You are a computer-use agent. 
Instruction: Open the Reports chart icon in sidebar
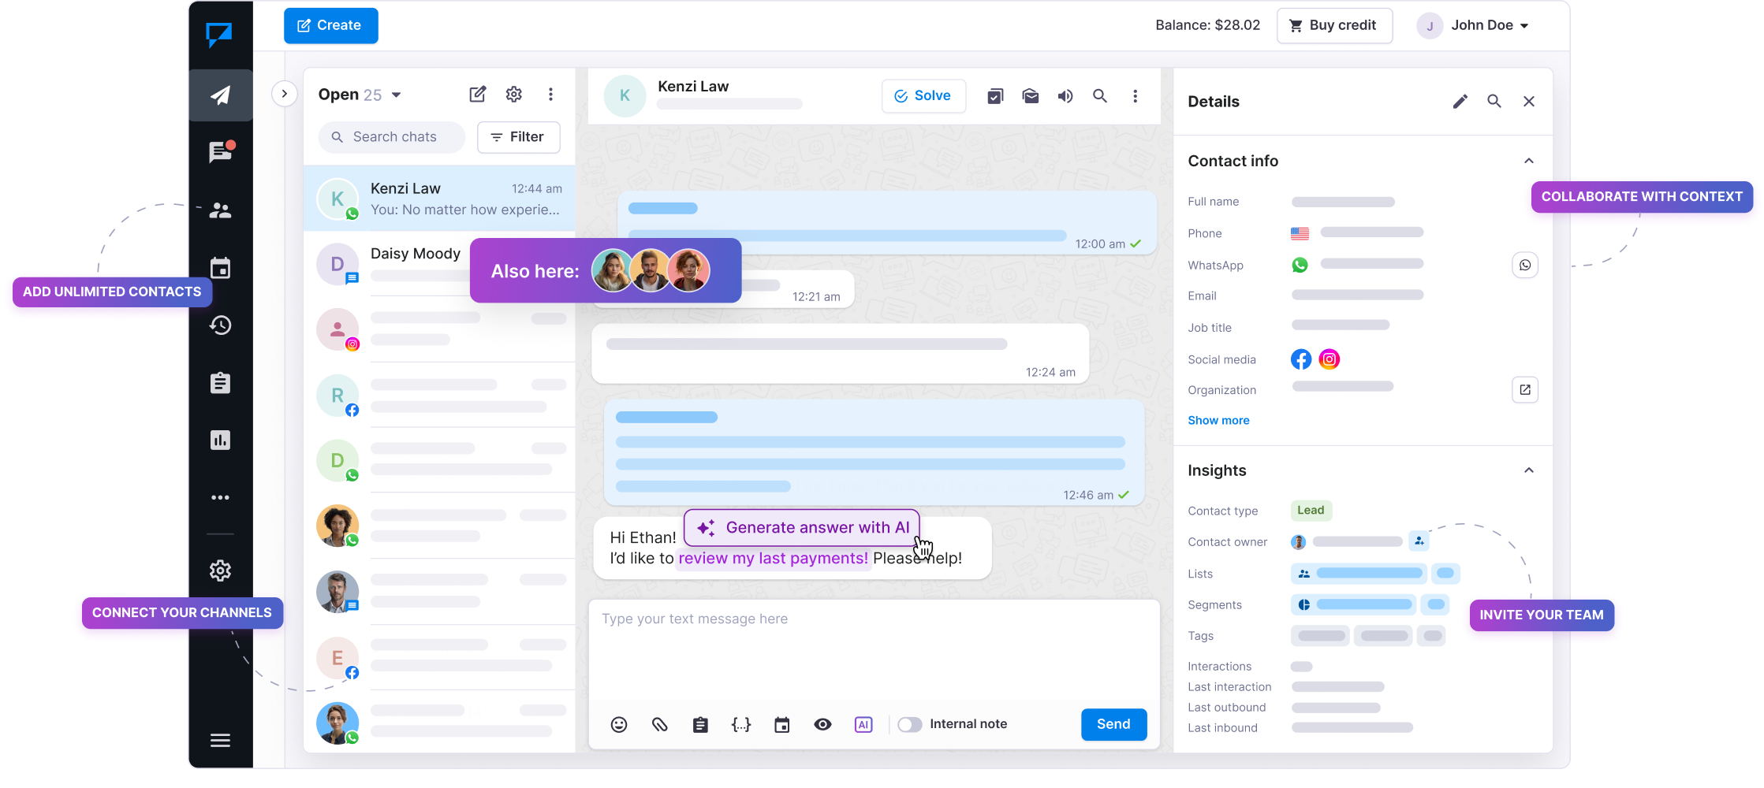(x=220, y=440)
